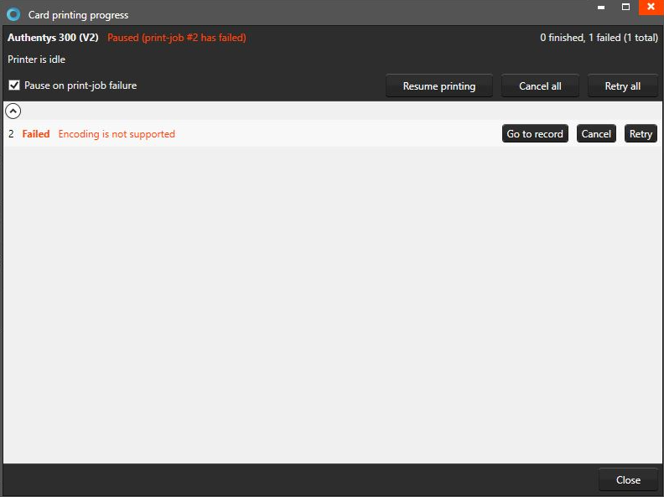Minimize the Card printing progress window
This screenshot has height=497, width=664.
coord(601,8)
